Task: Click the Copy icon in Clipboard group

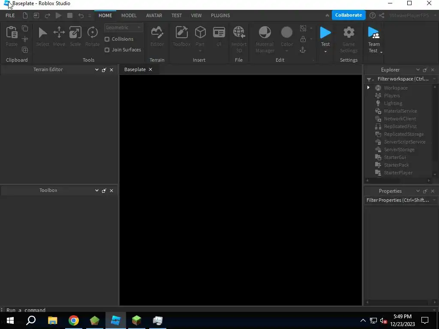Action: (25, 28)
